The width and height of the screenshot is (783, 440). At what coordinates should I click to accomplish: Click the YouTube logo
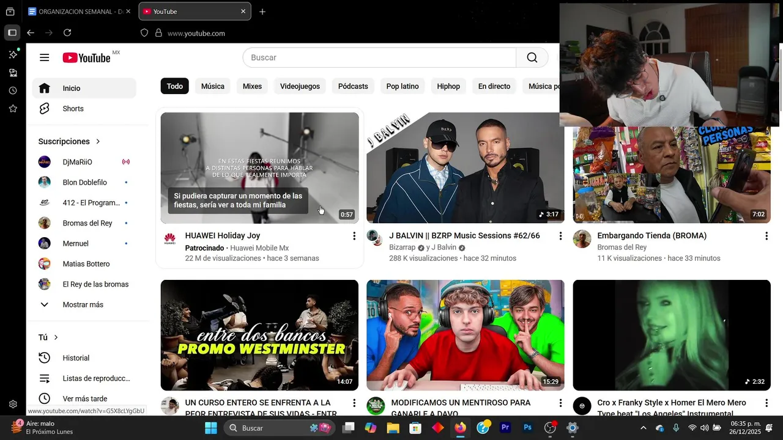click(x=86, y=57)
